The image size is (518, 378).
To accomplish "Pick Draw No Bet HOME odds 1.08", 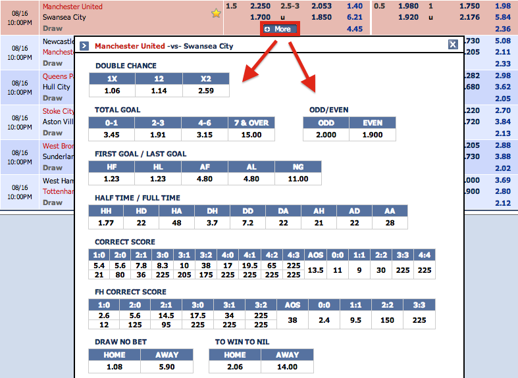I will tap(115, 367).
